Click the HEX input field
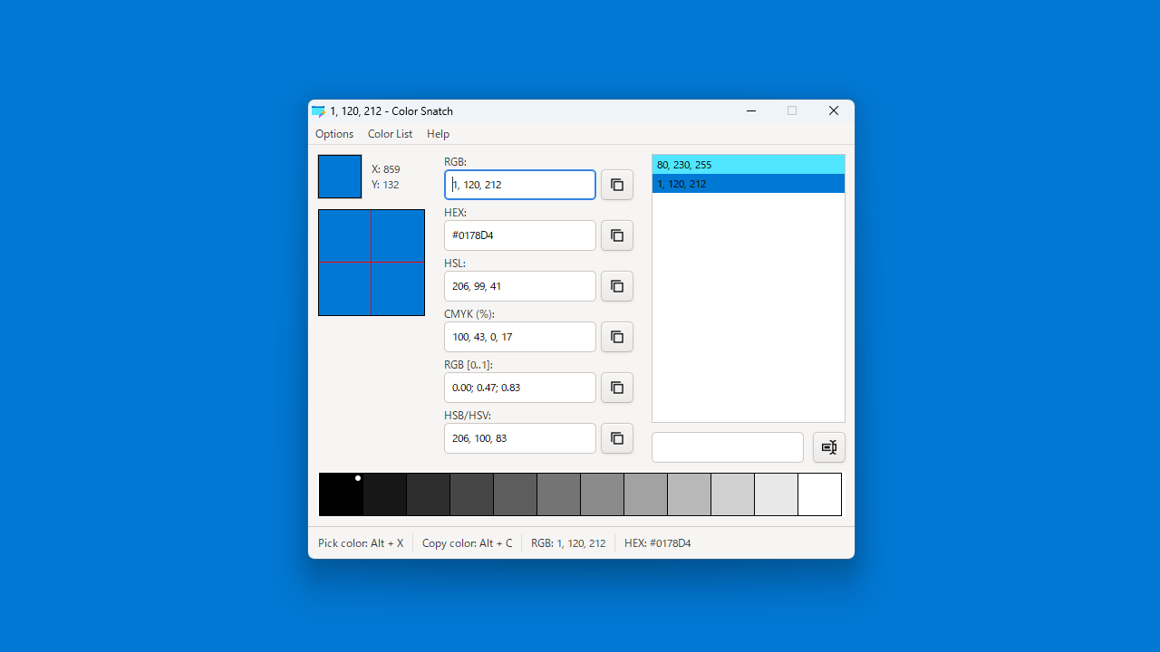 (x=520, y=235)
